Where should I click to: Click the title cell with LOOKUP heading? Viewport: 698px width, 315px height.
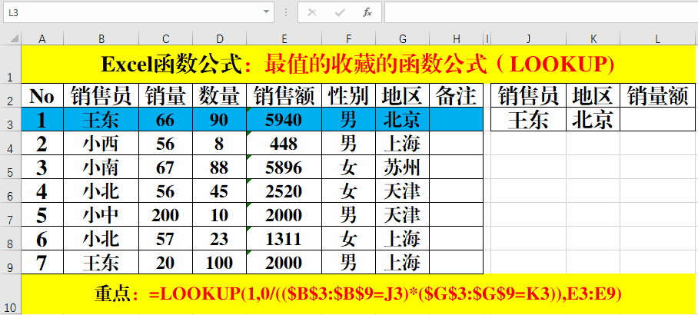[x=358, y=64]
